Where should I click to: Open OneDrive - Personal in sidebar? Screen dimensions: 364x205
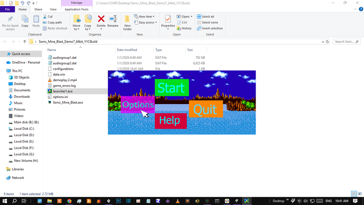(26, 62)
